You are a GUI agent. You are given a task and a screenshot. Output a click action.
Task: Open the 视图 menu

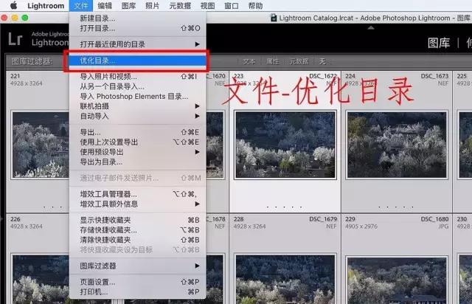208,6
